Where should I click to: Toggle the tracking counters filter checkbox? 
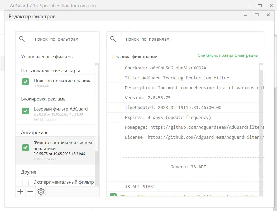point(26,148)
